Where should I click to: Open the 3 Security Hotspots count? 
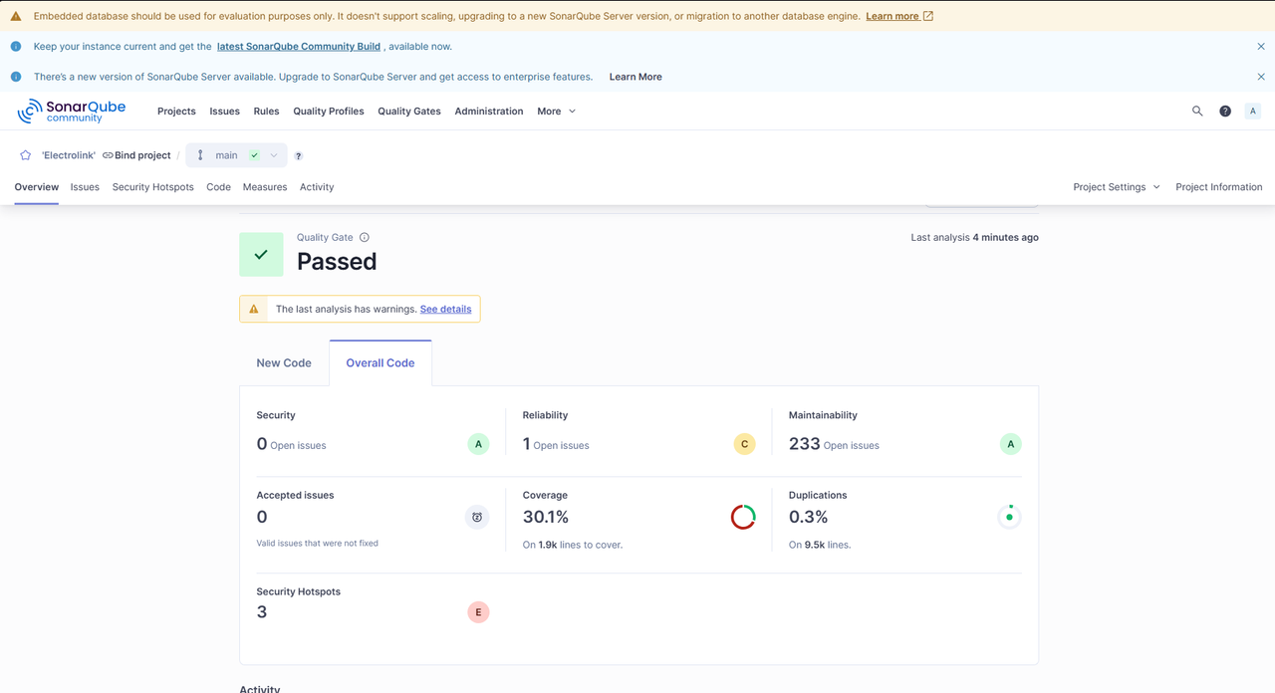point(262,612)
